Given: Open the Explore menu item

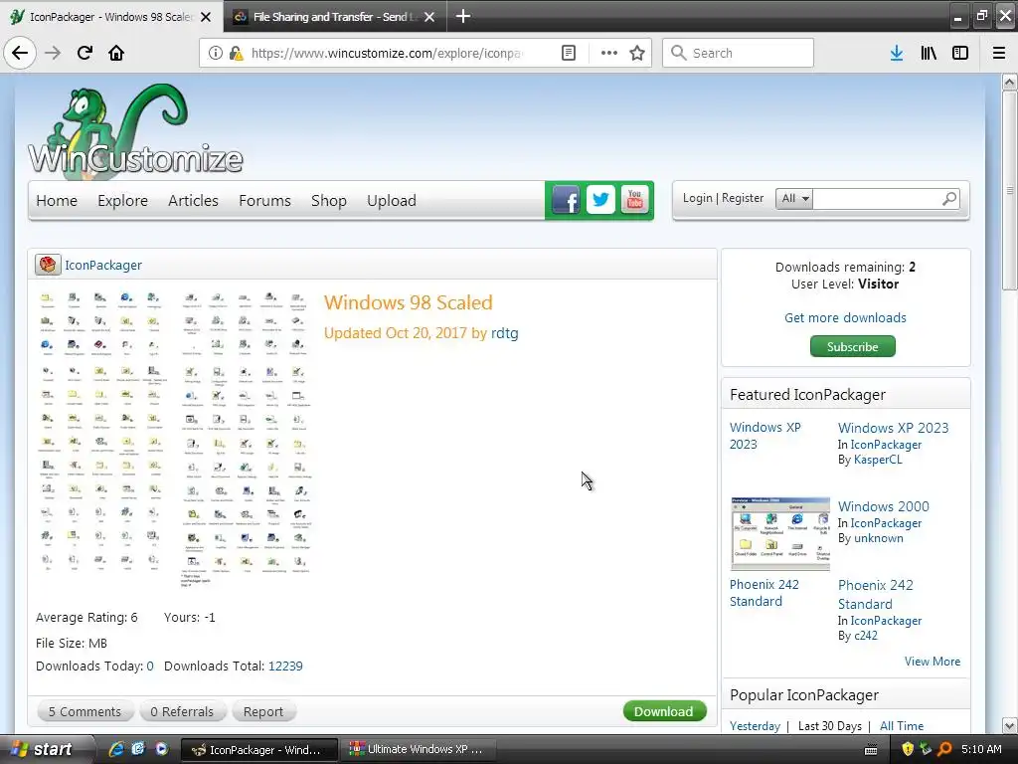Looking at the screenshot, I should 122,201.
